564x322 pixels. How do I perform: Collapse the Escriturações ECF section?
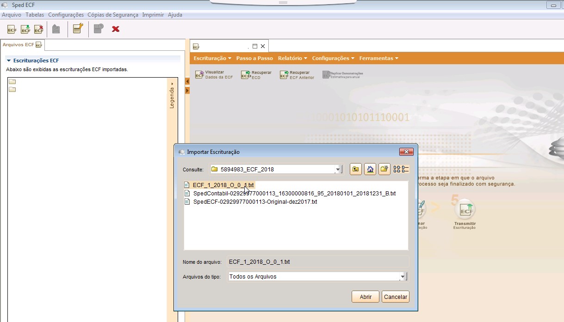tap(8, 61)
